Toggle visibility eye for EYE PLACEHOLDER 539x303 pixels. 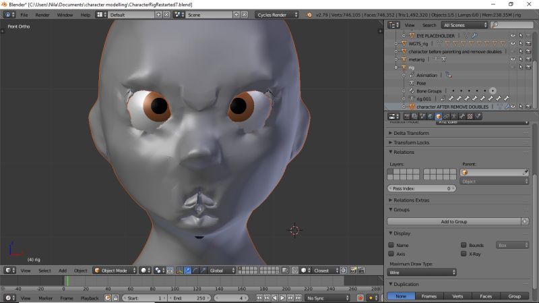click(x=513, y=36)
